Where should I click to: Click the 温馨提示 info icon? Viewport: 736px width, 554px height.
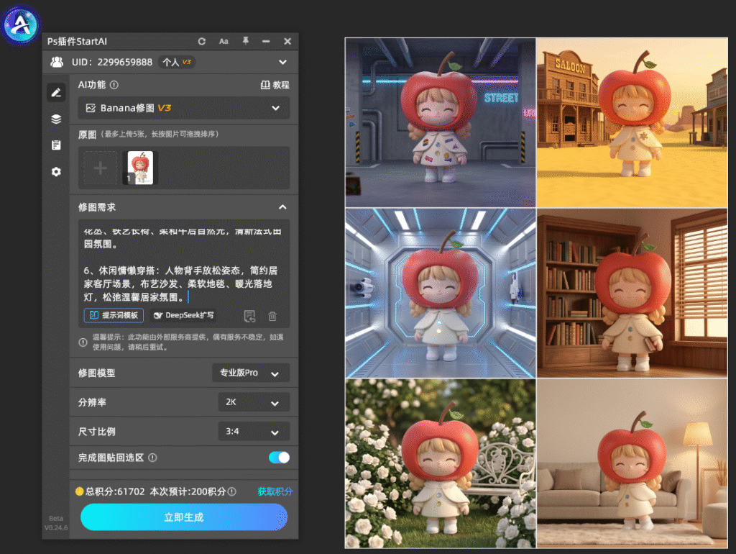pyautogui.click(x=83, y=342)
